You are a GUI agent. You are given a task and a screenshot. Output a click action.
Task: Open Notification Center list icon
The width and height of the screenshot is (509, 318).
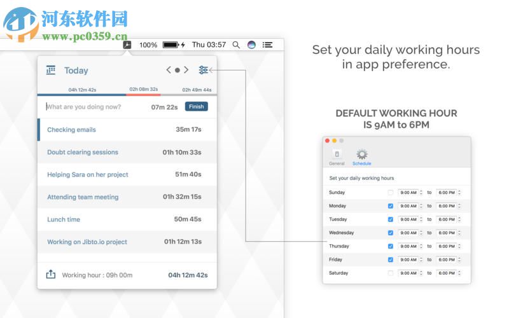click(x=267, y=45)
